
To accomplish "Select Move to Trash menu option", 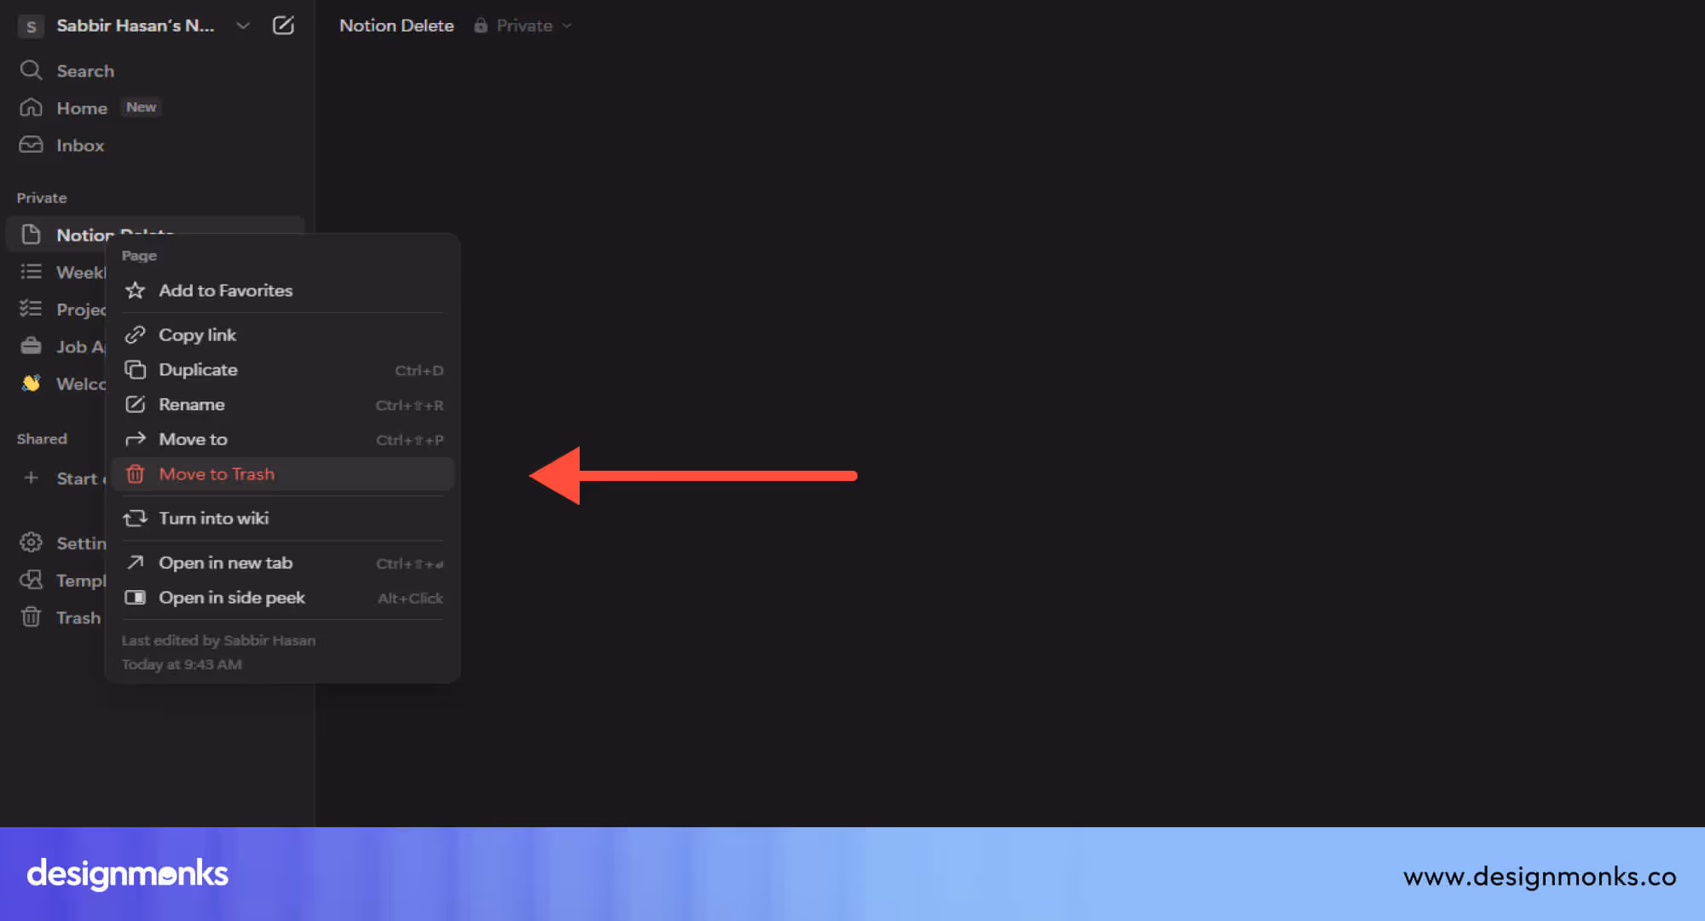I will click(217, 474).
